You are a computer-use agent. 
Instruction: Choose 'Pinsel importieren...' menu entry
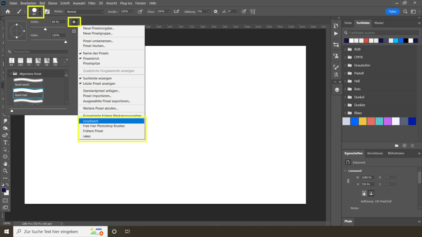click(x=97, y=96)
